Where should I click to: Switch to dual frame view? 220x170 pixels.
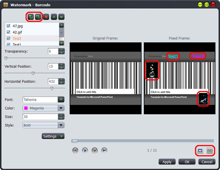pos(210,151)
